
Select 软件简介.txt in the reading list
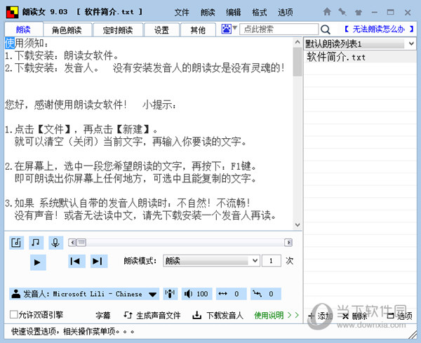click(360, 57)
